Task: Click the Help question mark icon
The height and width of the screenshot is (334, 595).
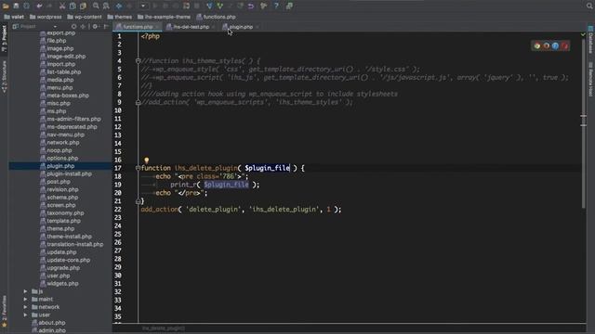Action: click(276, 6)
